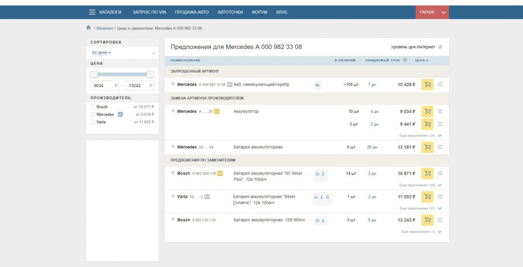Click the 5 дн. delivery term link
The image size is (523, 267).
tap(372, 220)
